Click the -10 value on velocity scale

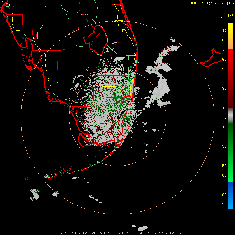coord(223,127)
